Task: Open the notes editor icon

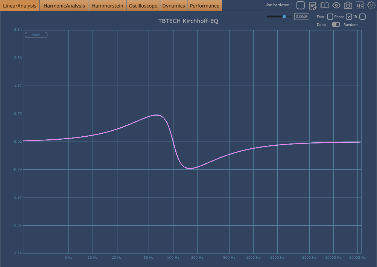Action: 313,5
